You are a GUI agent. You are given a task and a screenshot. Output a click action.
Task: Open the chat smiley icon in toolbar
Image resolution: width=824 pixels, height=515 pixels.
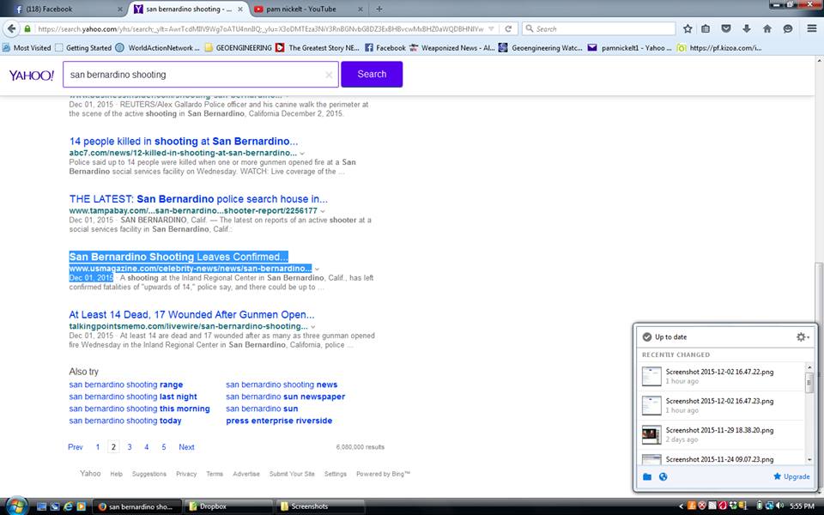pyautogui.click(x=787, y=29)
